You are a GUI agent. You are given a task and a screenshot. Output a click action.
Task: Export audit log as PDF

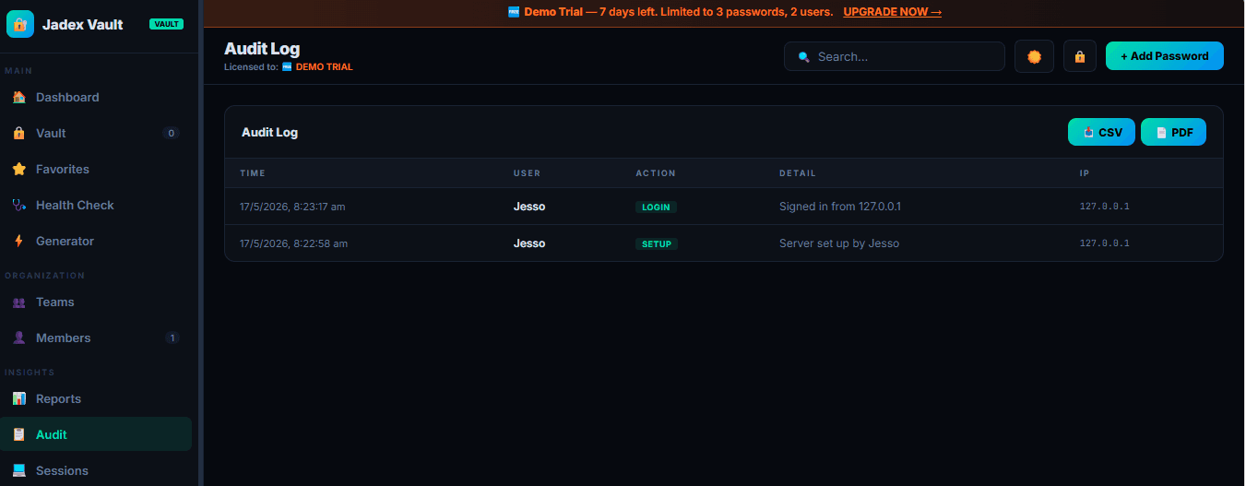coord(1173,132)
